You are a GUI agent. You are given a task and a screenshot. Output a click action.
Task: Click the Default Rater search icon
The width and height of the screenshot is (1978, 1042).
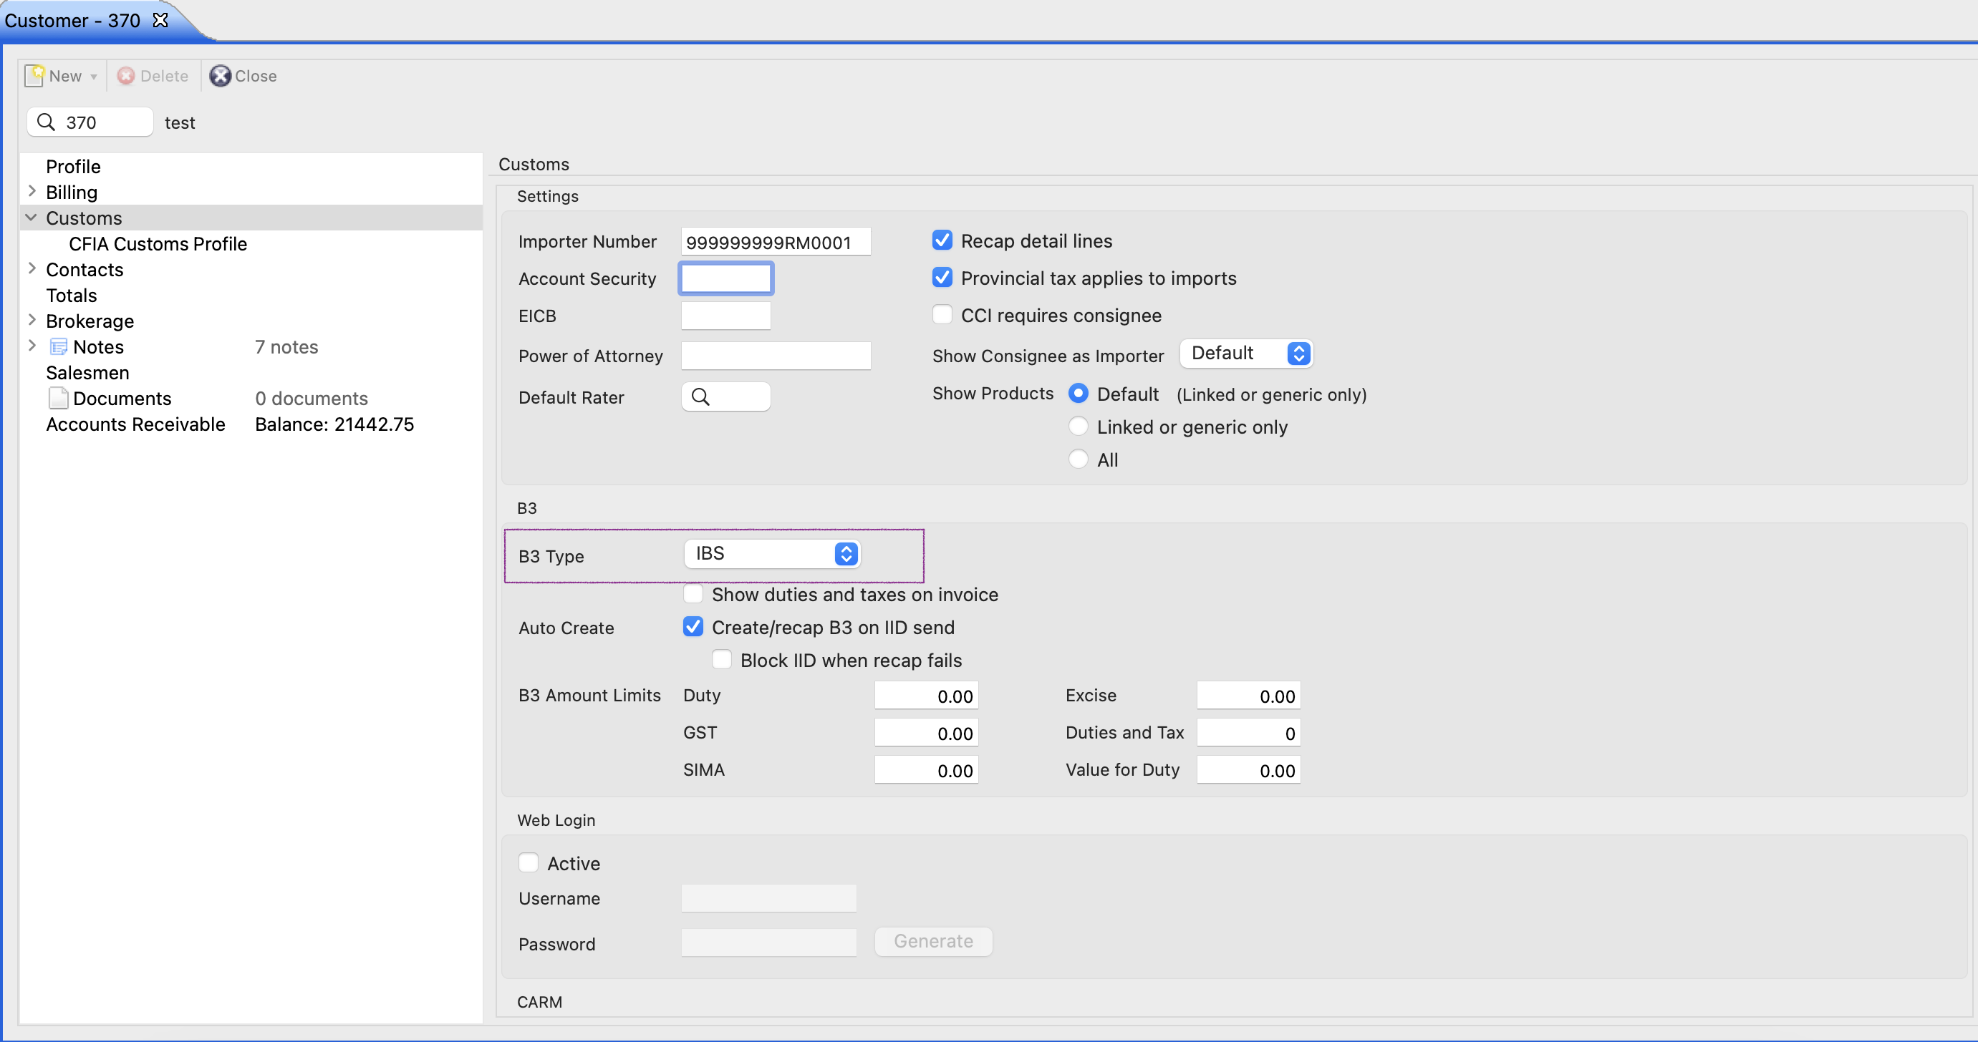tap(700, 396)
